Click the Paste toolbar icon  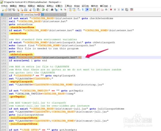pyautogui.click(x=38, y=10)
